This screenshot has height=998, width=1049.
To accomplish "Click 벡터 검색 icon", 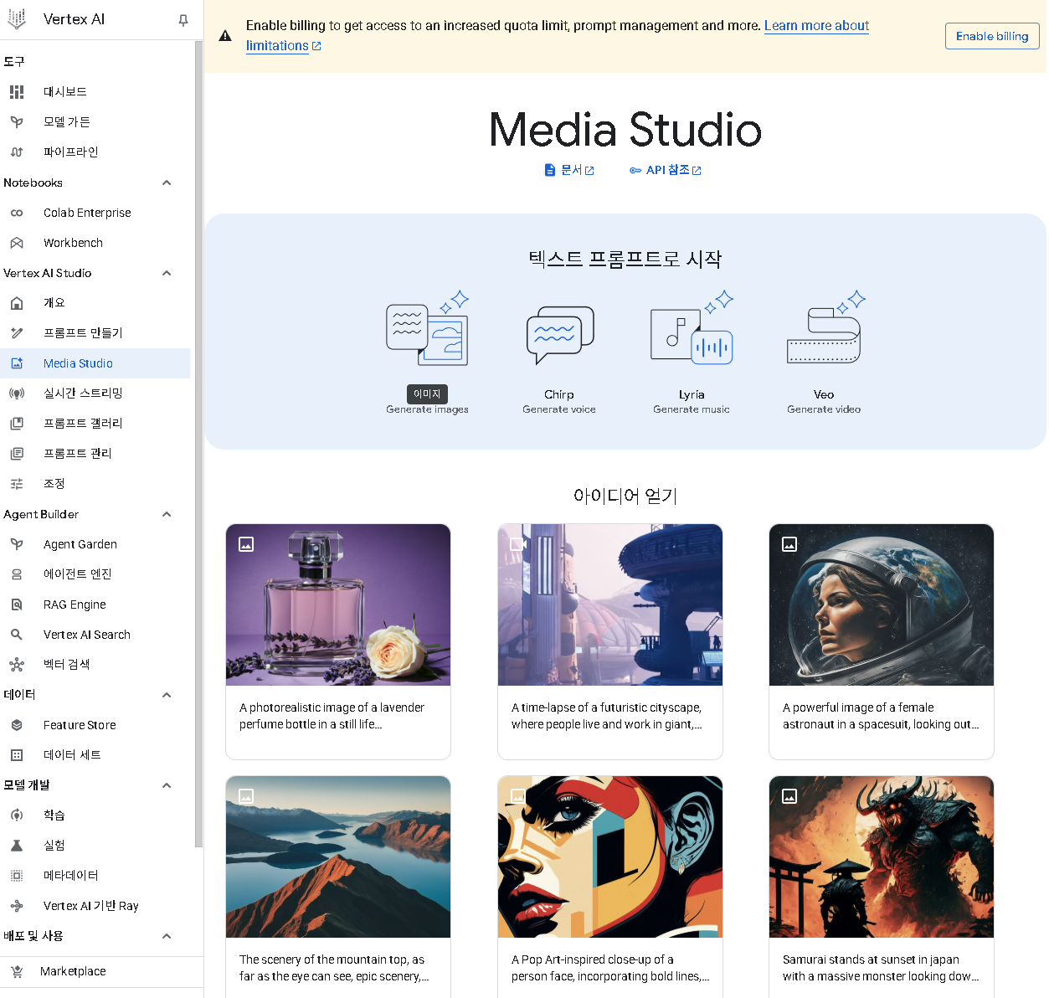I will (x=17, y=665).
